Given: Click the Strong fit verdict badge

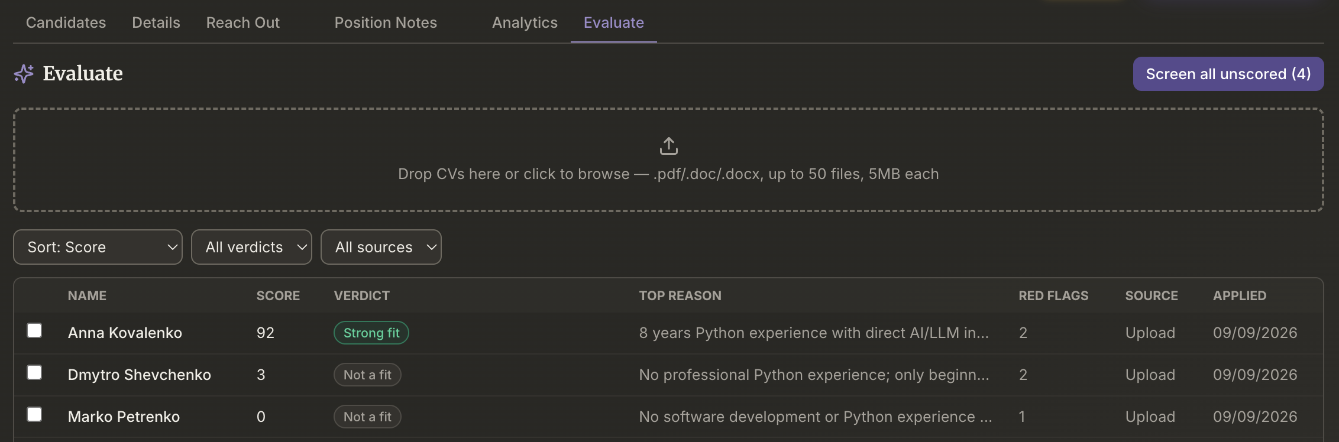Looking at the screenshot, I should 371,333.
